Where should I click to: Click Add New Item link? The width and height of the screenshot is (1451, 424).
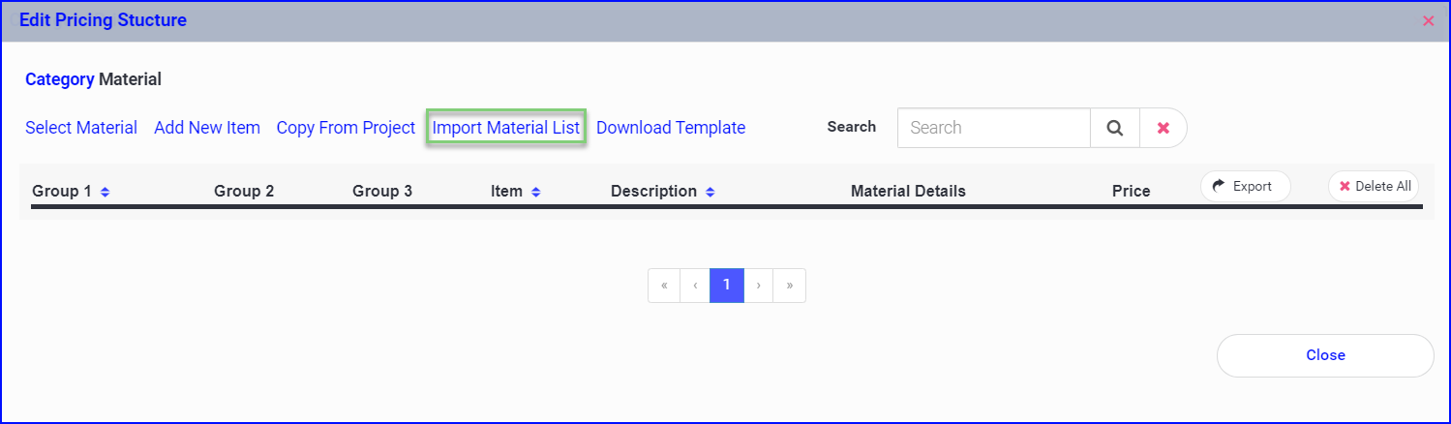pyautogui.click(x=207, y=128)
